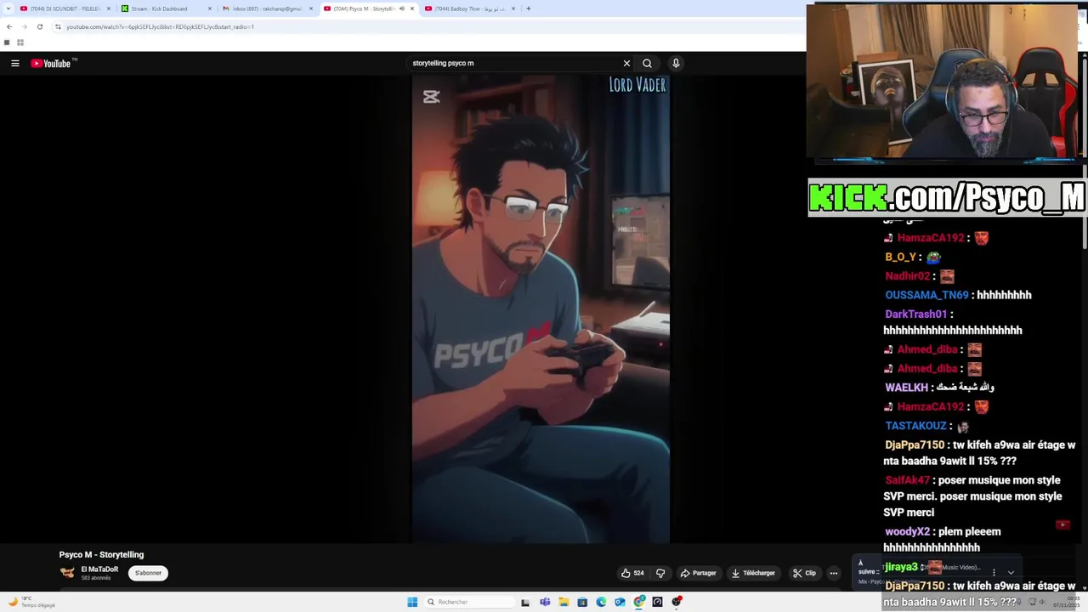Download video with Télécharger button
1088x612 pixels.
point(753,573)
